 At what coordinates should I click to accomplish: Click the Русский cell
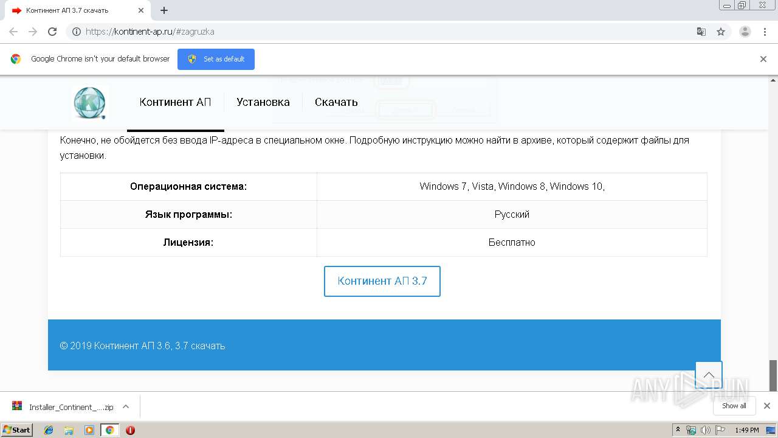tap(512, 215)
